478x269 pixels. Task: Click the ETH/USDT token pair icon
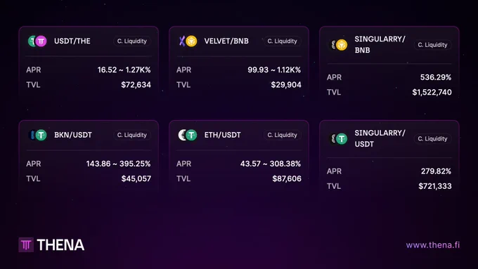coord(188,135)
